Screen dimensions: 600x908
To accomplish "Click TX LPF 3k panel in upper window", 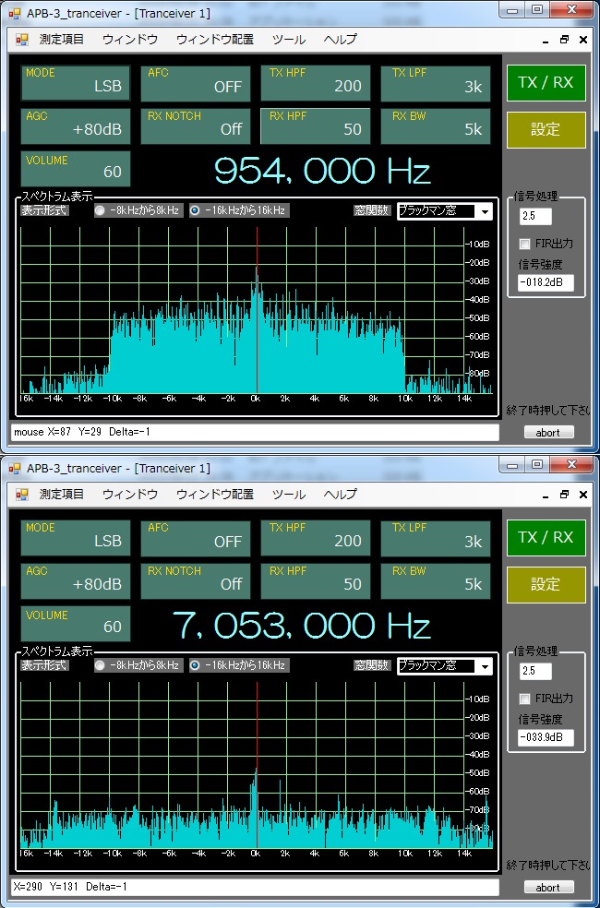I will click(435, 83).
